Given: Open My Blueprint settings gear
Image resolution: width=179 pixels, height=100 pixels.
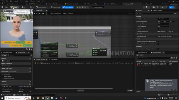Looking at the screenshot, I should coord(31,55).
